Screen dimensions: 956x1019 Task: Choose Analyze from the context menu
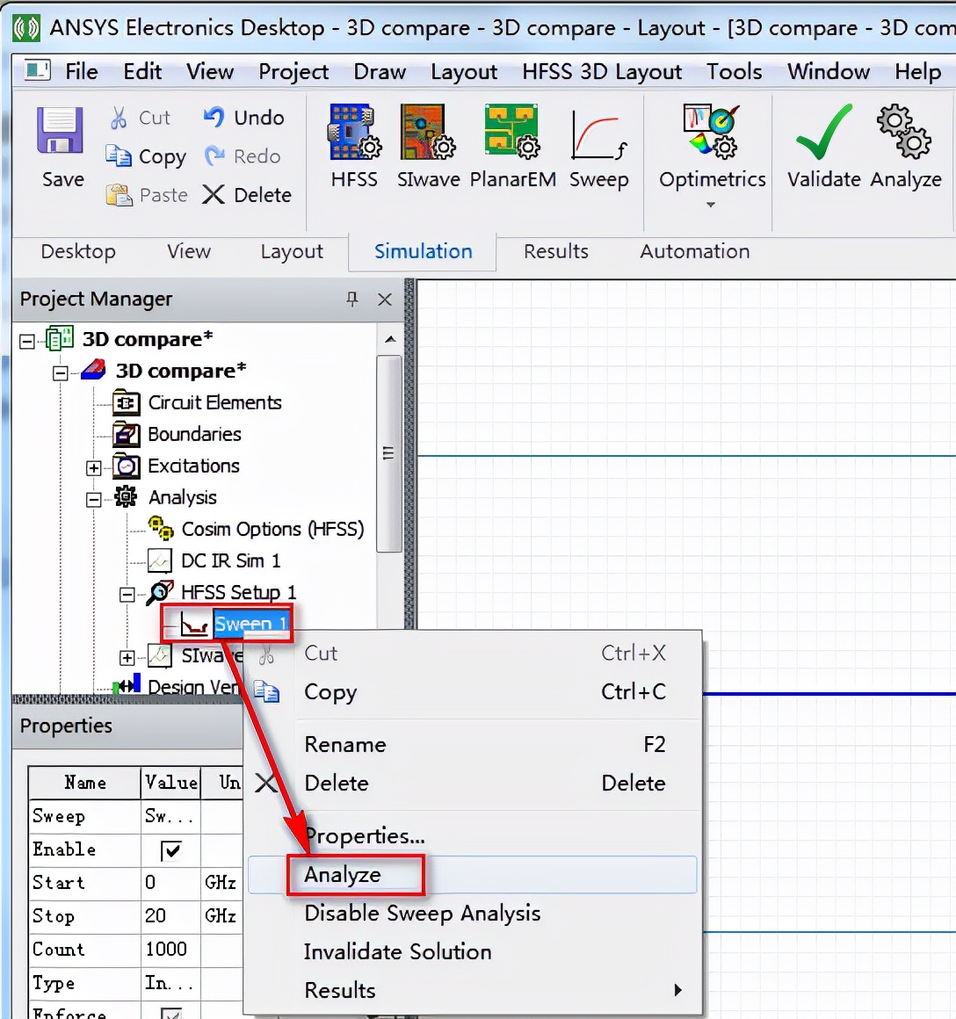(x=343, y=875)
